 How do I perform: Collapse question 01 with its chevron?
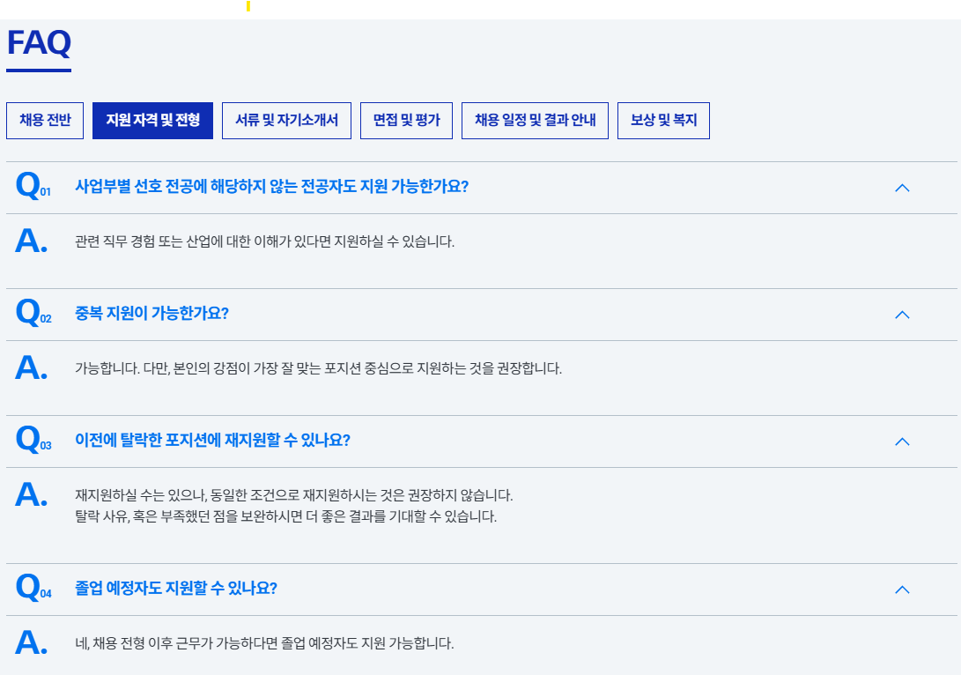click(x=902, y=189)
